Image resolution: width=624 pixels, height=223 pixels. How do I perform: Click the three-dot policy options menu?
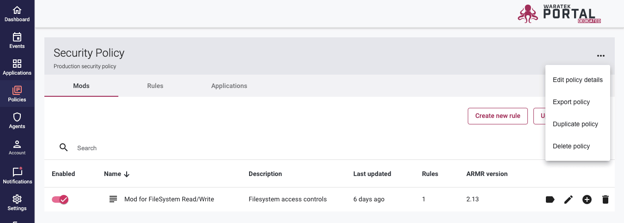click(600, 56)
